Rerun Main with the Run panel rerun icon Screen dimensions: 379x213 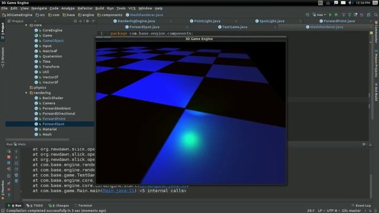(x=9, y=151)
